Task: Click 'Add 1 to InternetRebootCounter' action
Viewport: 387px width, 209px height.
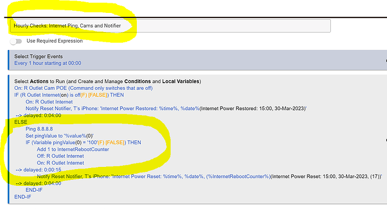Action: (73, 149)
